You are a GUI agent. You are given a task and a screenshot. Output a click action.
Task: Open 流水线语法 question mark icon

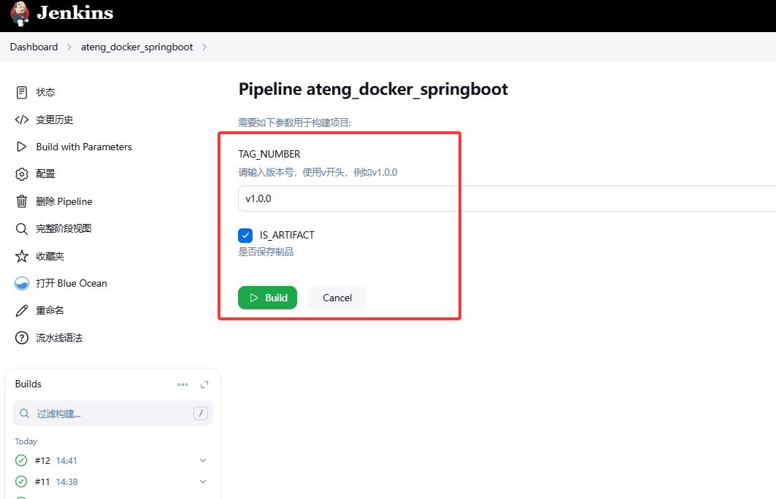(22, 339)
